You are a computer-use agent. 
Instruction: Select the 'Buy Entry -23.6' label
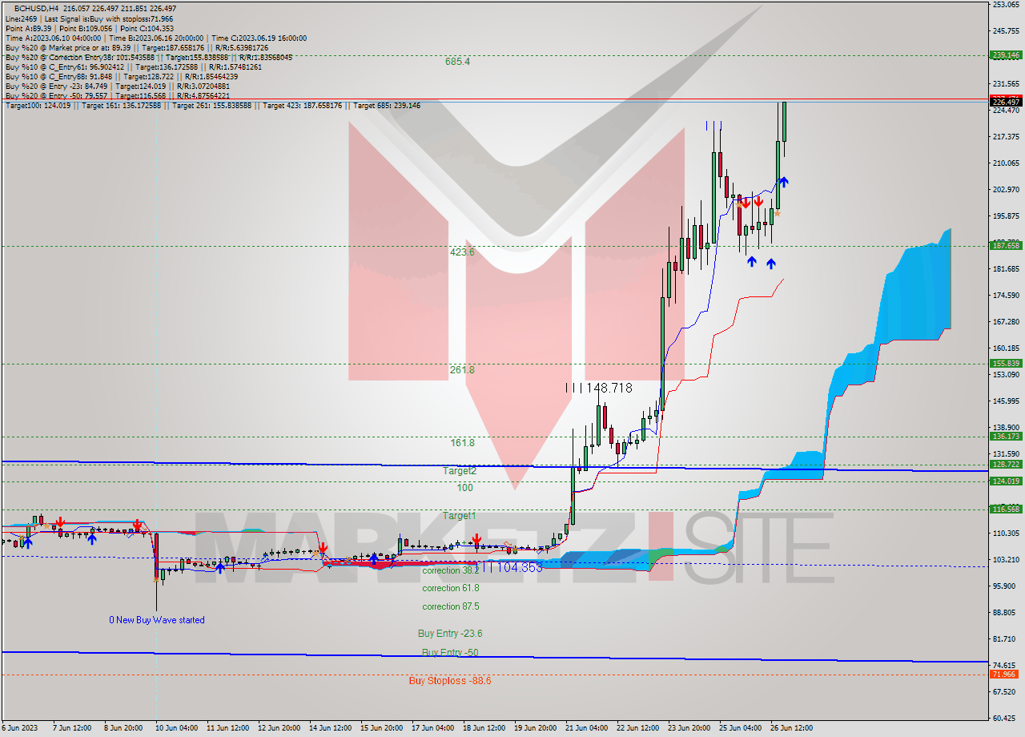(x=450, y=634)
